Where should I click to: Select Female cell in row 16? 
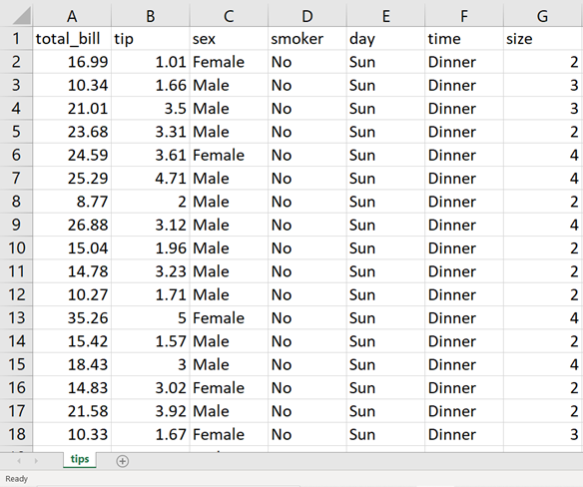tap(229, 388)
